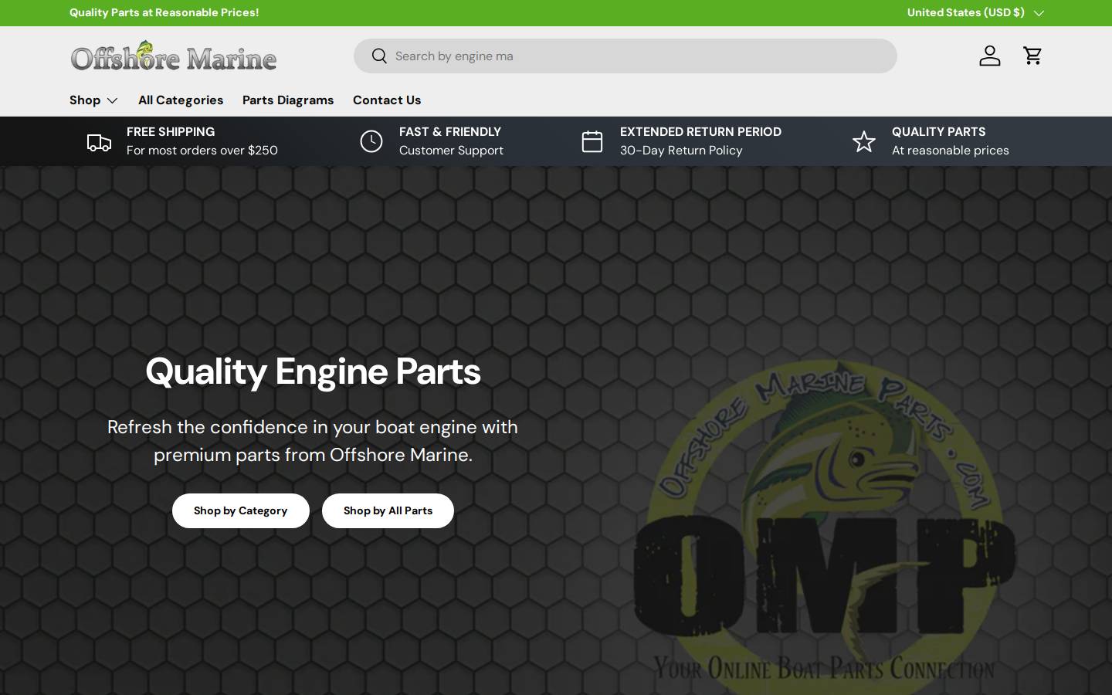1112x695 pixels.
Task: Open Contact Us menu item
Action: click(x=387, y=100)
